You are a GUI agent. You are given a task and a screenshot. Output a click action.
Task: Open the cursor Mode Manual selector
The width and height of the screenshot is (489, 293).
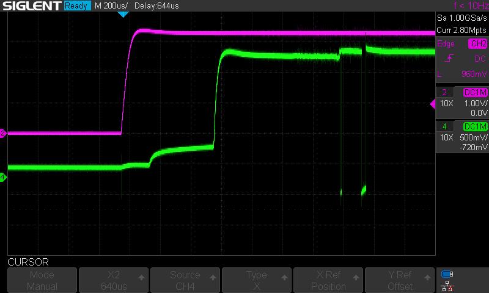click(x=42, y=280)
